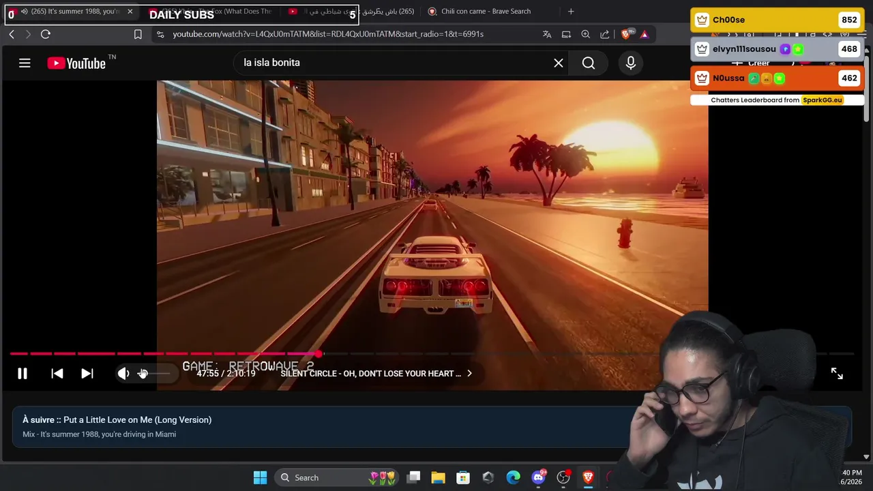Click the red video progress bar
Viewport: 873px width, 491px height.
(x=164, y=354)
